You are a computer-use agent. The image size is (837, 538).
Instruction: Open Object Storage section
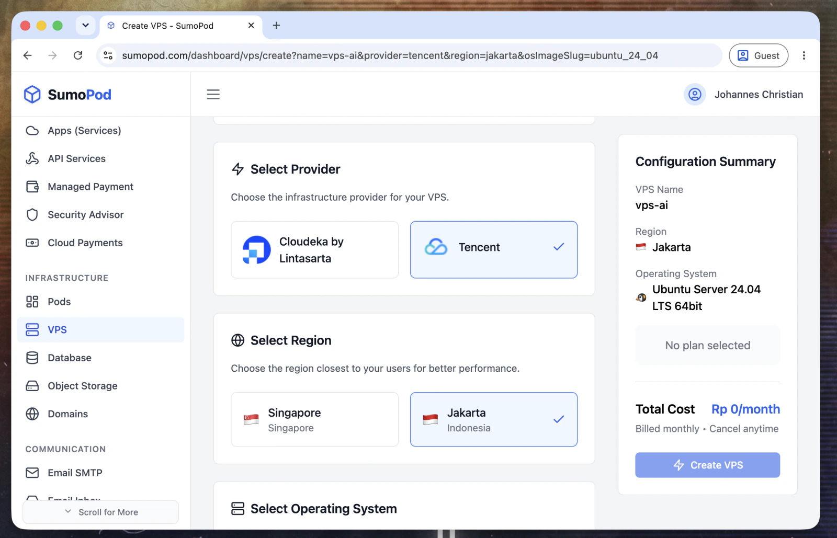tap(100, 386)
